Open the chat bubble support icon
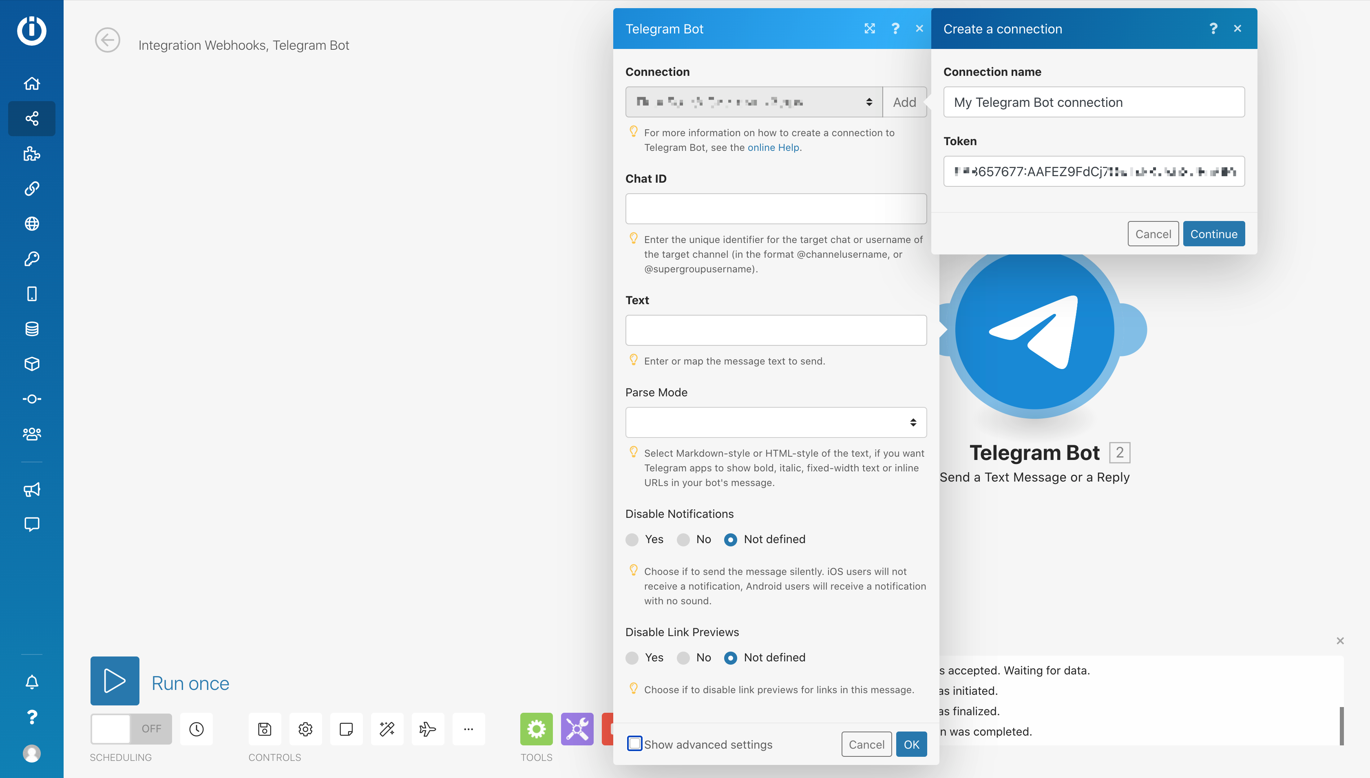 point(31,524)
